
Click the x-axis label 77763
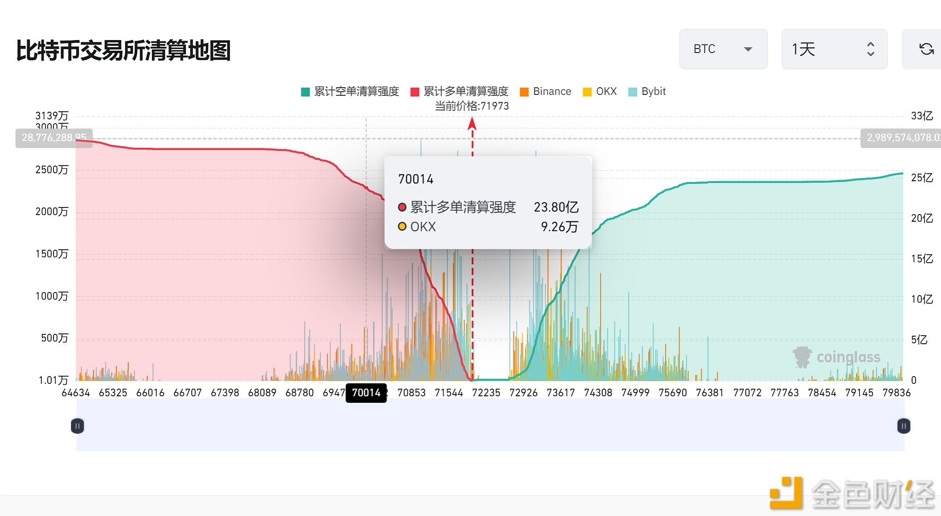click(785, 393)
